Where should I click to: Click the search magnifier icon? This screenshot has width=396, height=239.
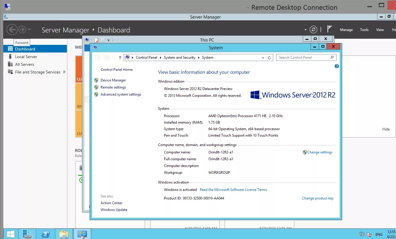tap(332, 58)
